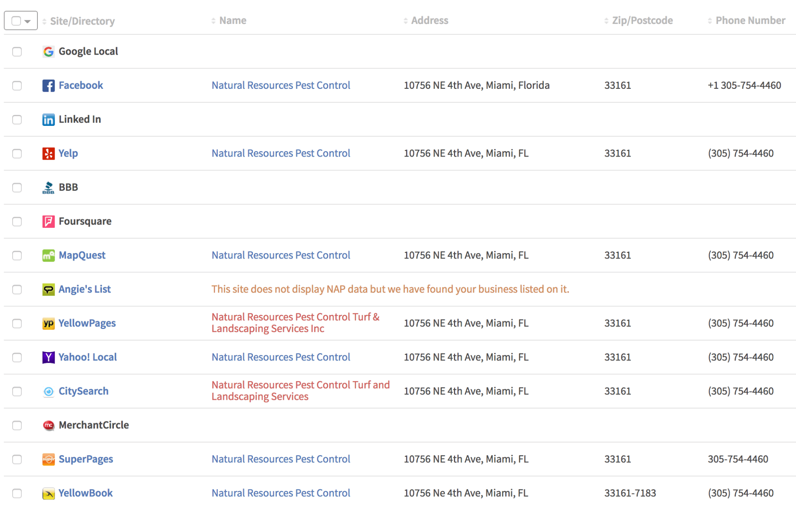Click the MerchantCircle row label
This screenshot has width=796, height=509.
point(94,425)
